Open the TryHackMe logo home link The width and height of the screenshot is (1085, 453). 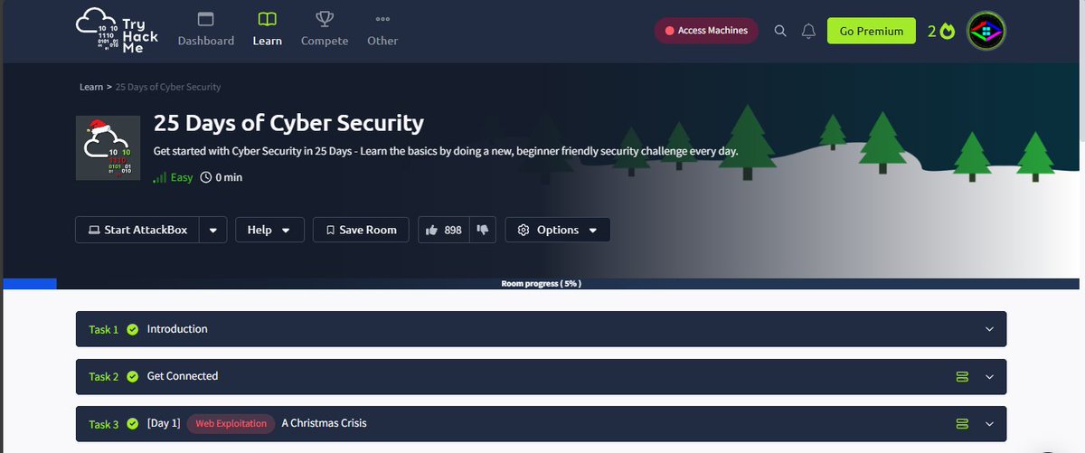click(117, 32)
